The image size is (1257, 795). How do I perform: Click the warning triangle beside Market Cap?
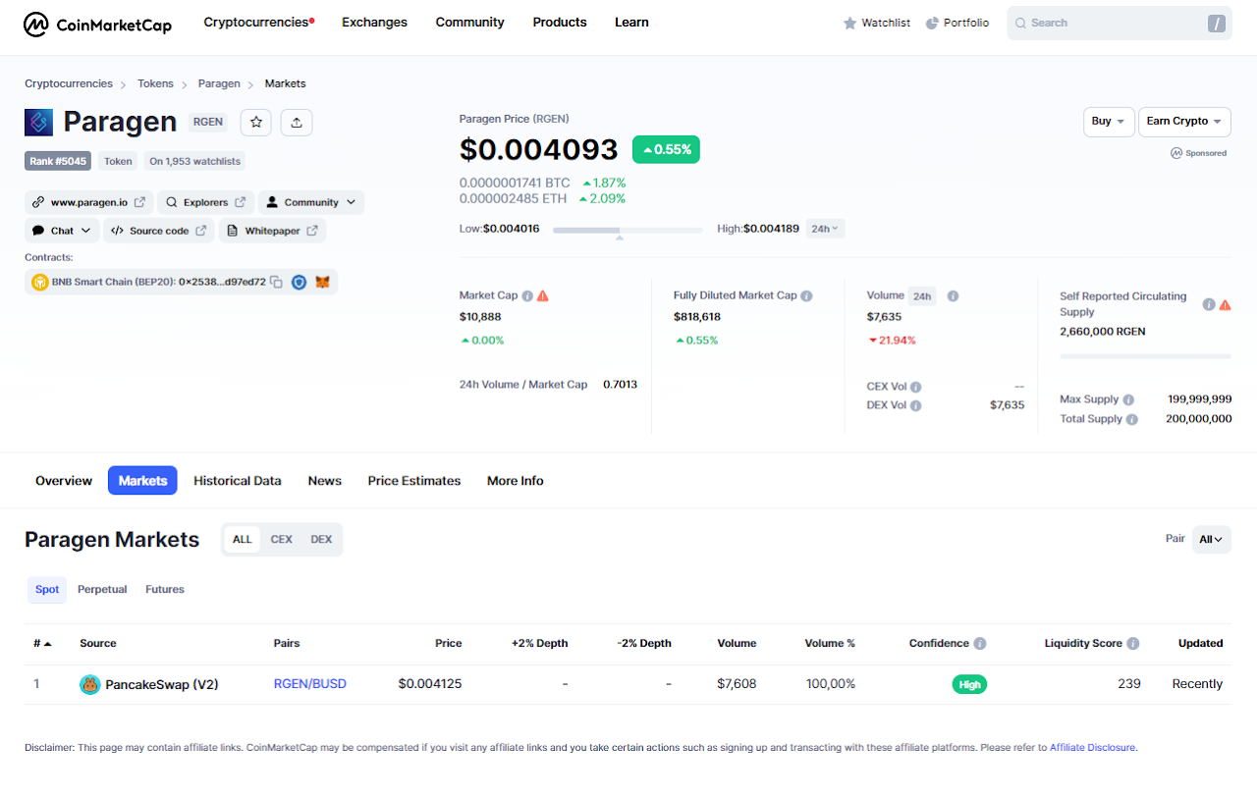click(543, 295)
